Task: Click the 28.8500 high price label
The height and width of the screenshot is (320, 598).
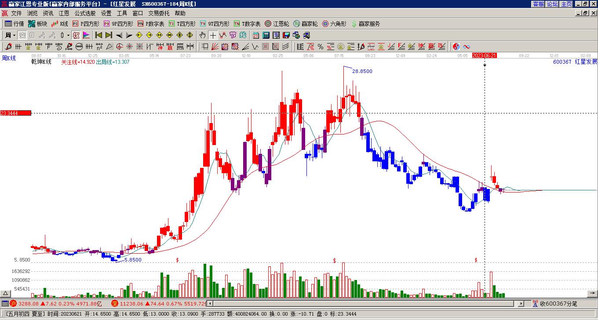Action: (x=362, y=71)
